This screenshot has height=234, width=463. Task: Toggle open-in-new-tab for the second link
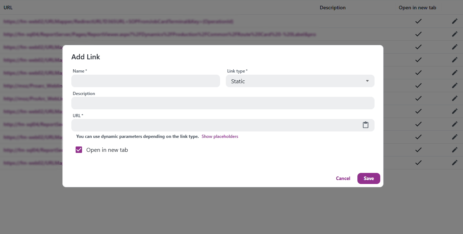(x=418, y=34)
